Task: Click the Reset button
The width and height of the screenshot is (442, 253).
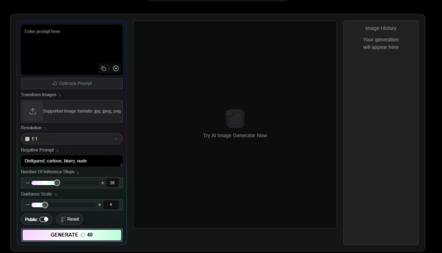Action: pyautogui.click(x=69, y=219)
